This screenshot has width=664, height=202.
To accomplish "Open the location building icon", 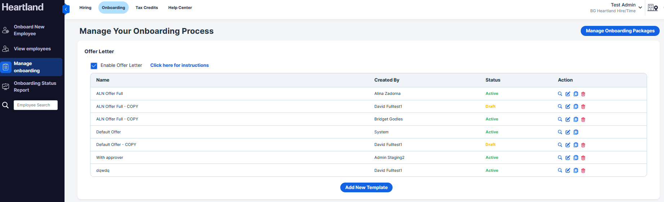I will [653, 8].
